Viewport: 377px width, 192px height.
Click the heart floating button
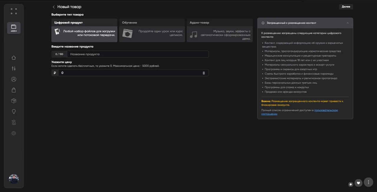[x=358, y=183]
